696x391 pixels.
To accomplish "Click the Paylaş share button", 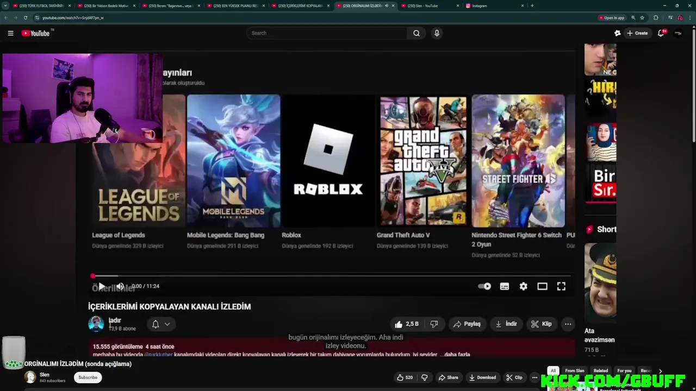I will click(467, 324).
